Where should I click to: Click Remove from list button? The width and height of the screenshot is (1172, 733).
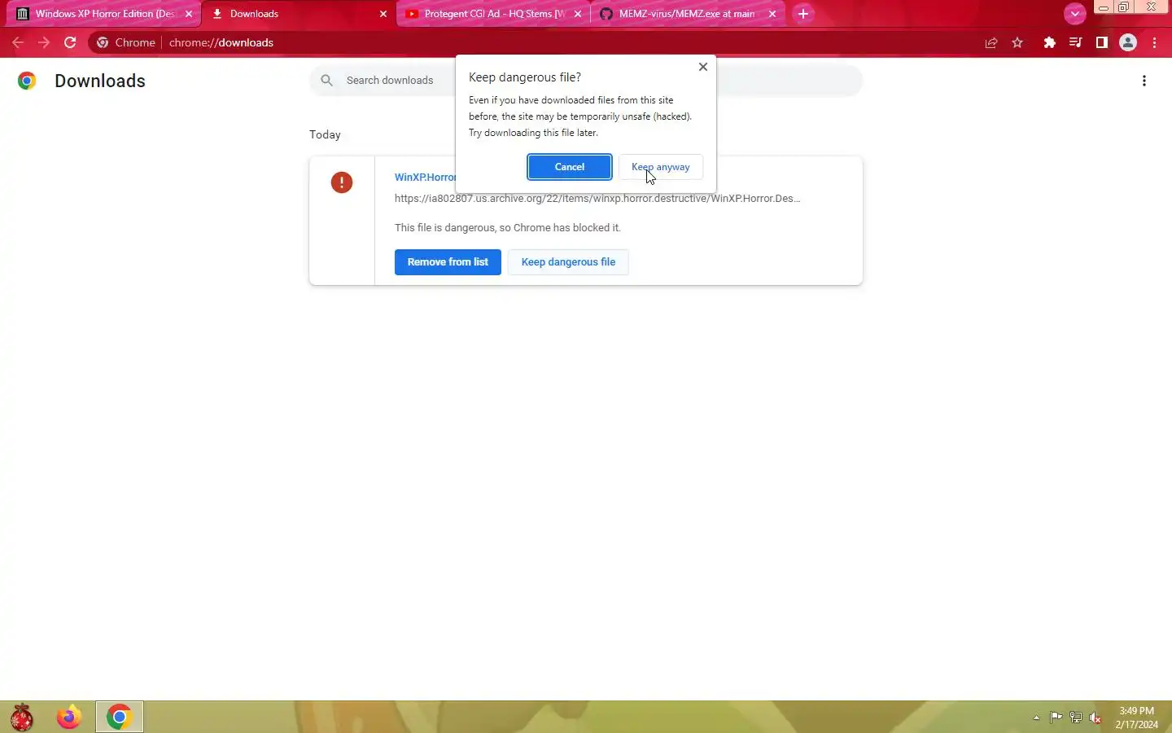[448, 262]
